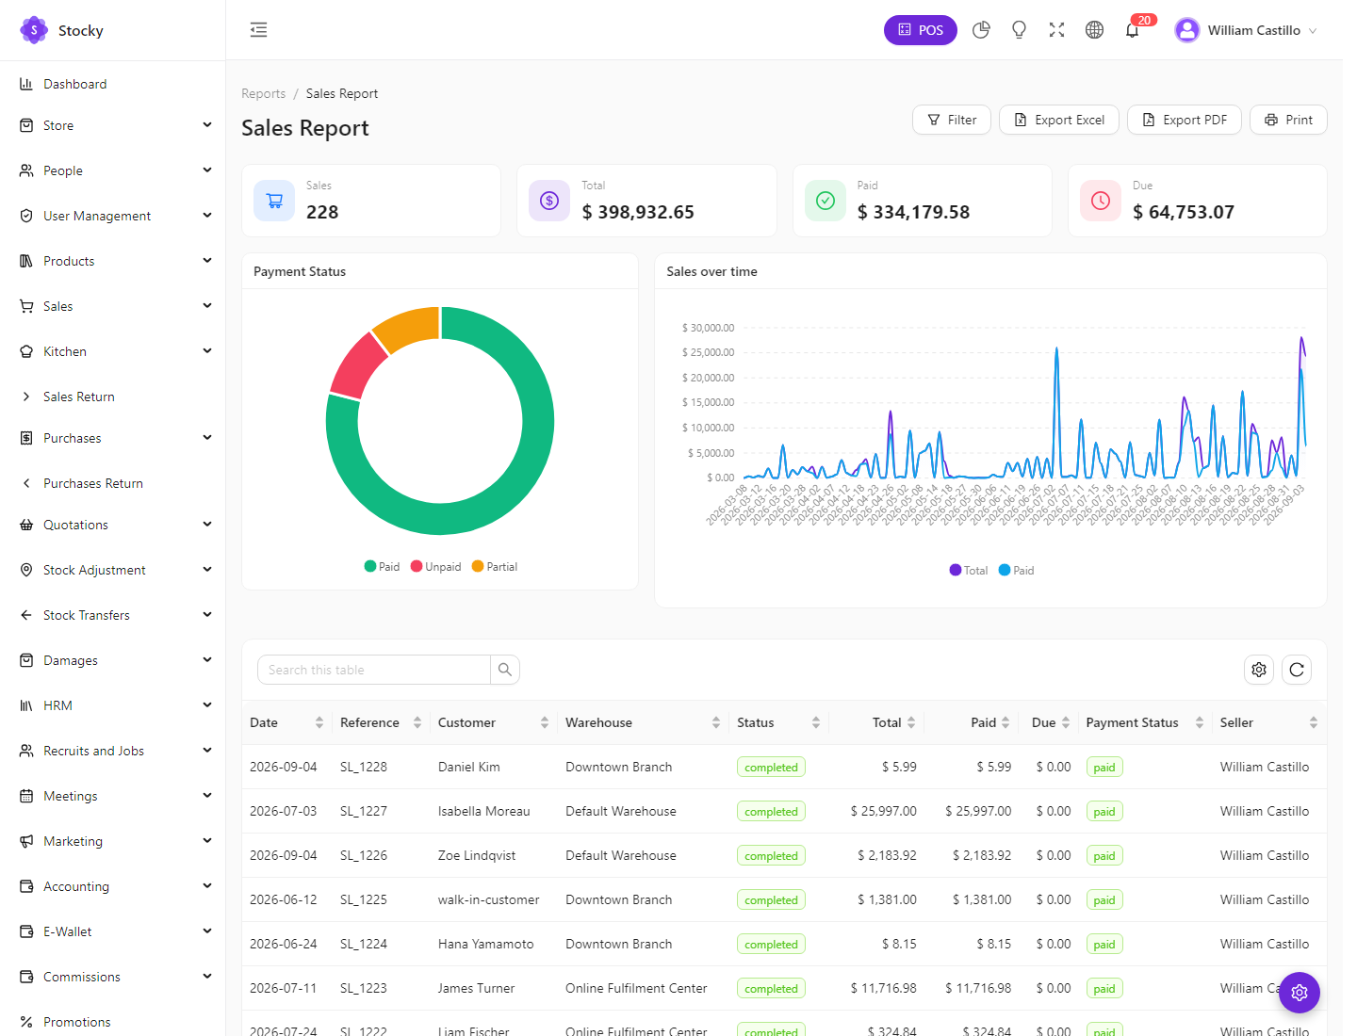Image resolution: width=1357 pixels, height=1036 pixels.
Task: Toggle Total series in line chart legend
Action: pos(969,571)
